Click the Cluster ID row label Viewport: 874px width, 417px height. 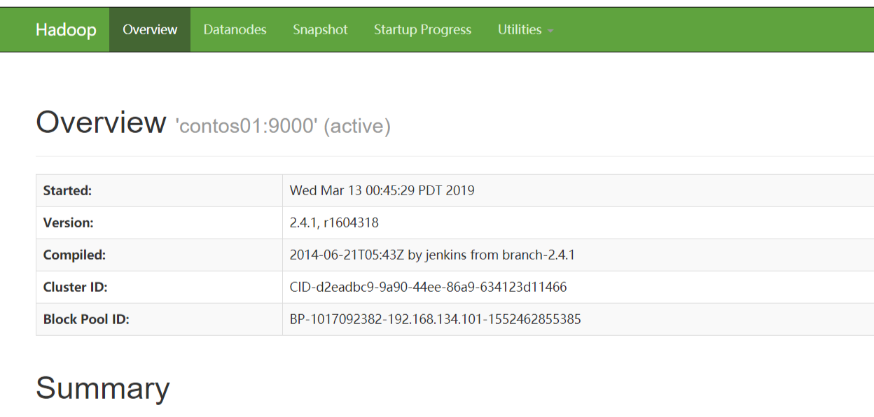pyautogui.click(x=75, y=287)
